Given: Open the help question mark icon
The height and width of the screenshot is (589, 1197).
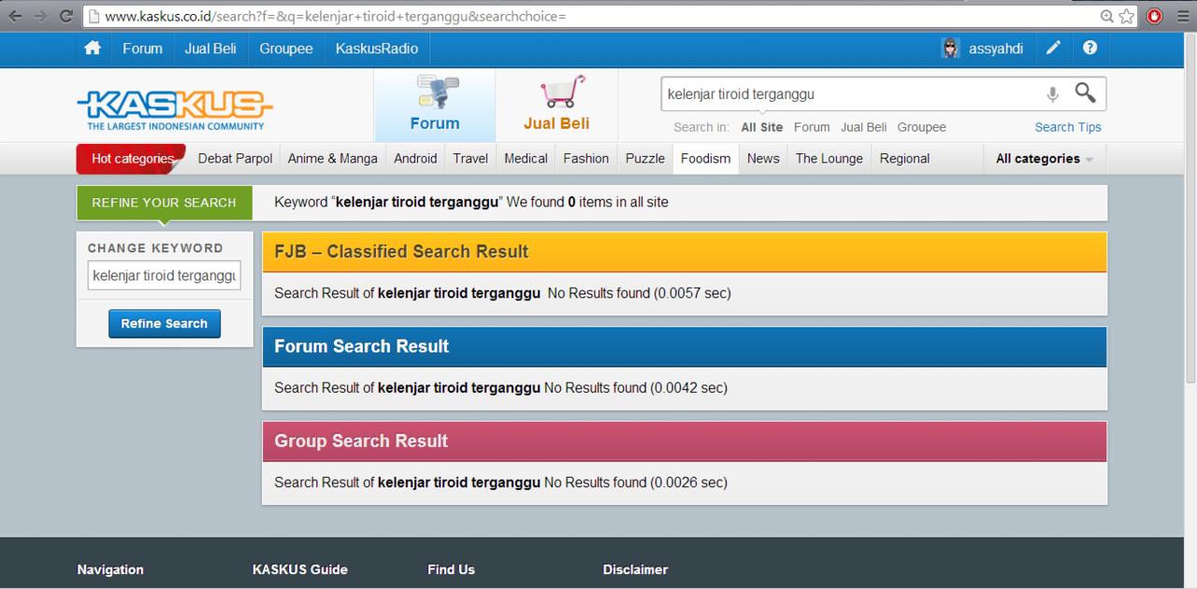Looking at the screenshot, I should pyautogui.click(x=1089, y=49).
